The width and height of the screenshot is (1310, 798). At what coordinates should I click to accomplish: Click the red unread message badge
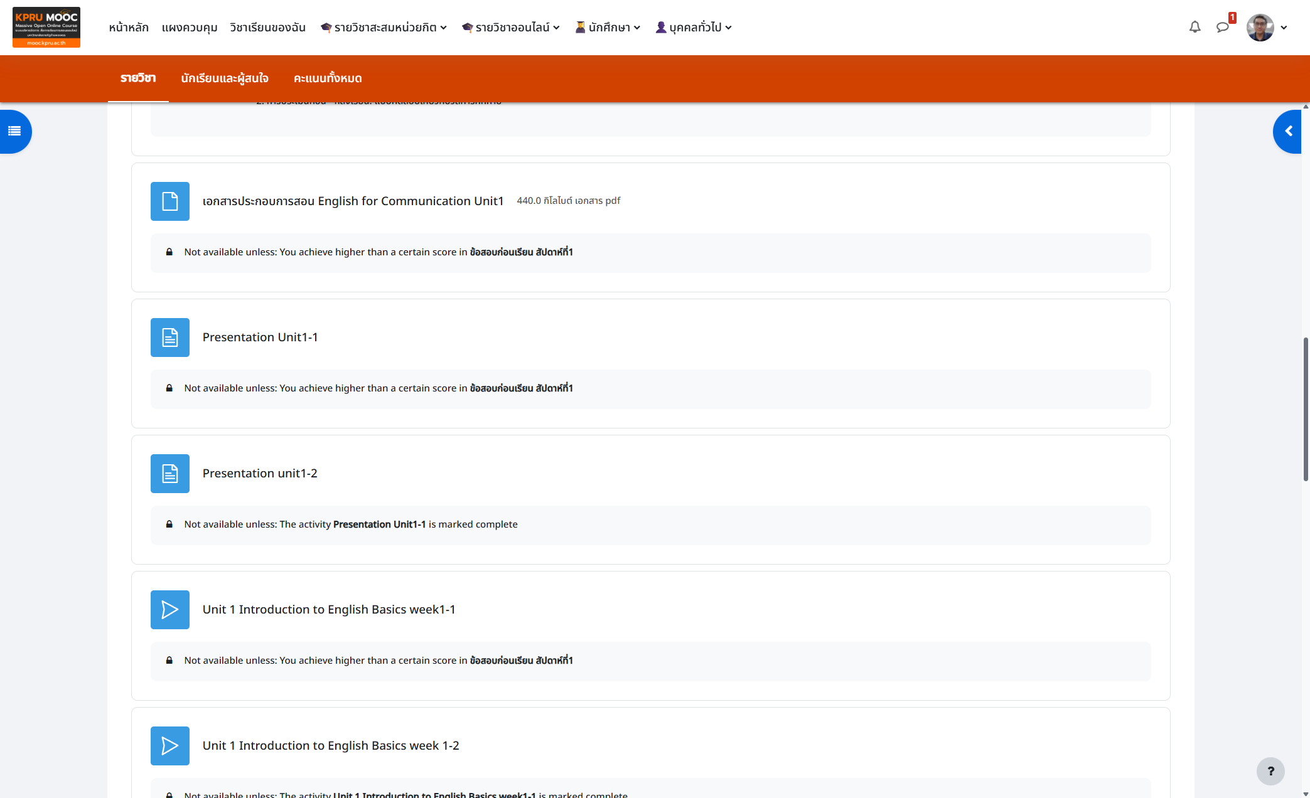click(1232, 18)
